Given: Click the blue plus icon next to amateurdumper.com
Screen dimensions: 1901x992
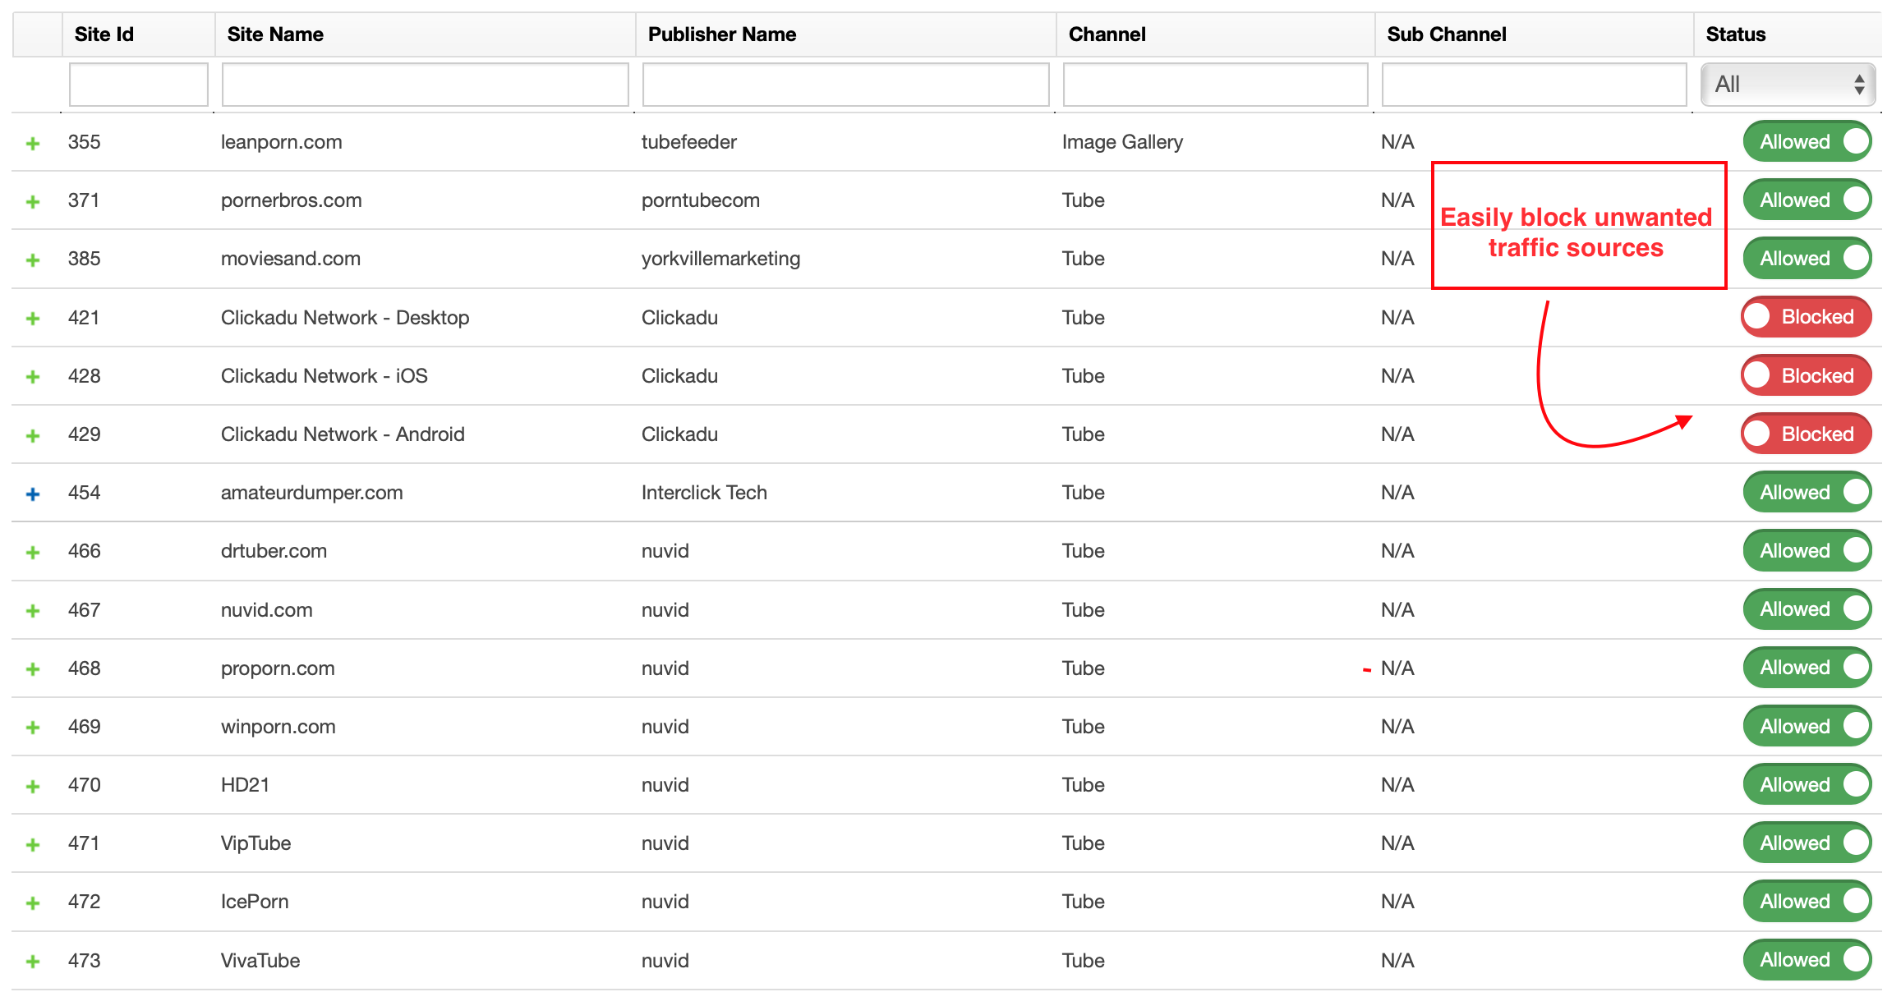Looking at the screenshot, I should click(x=33, y=494).
